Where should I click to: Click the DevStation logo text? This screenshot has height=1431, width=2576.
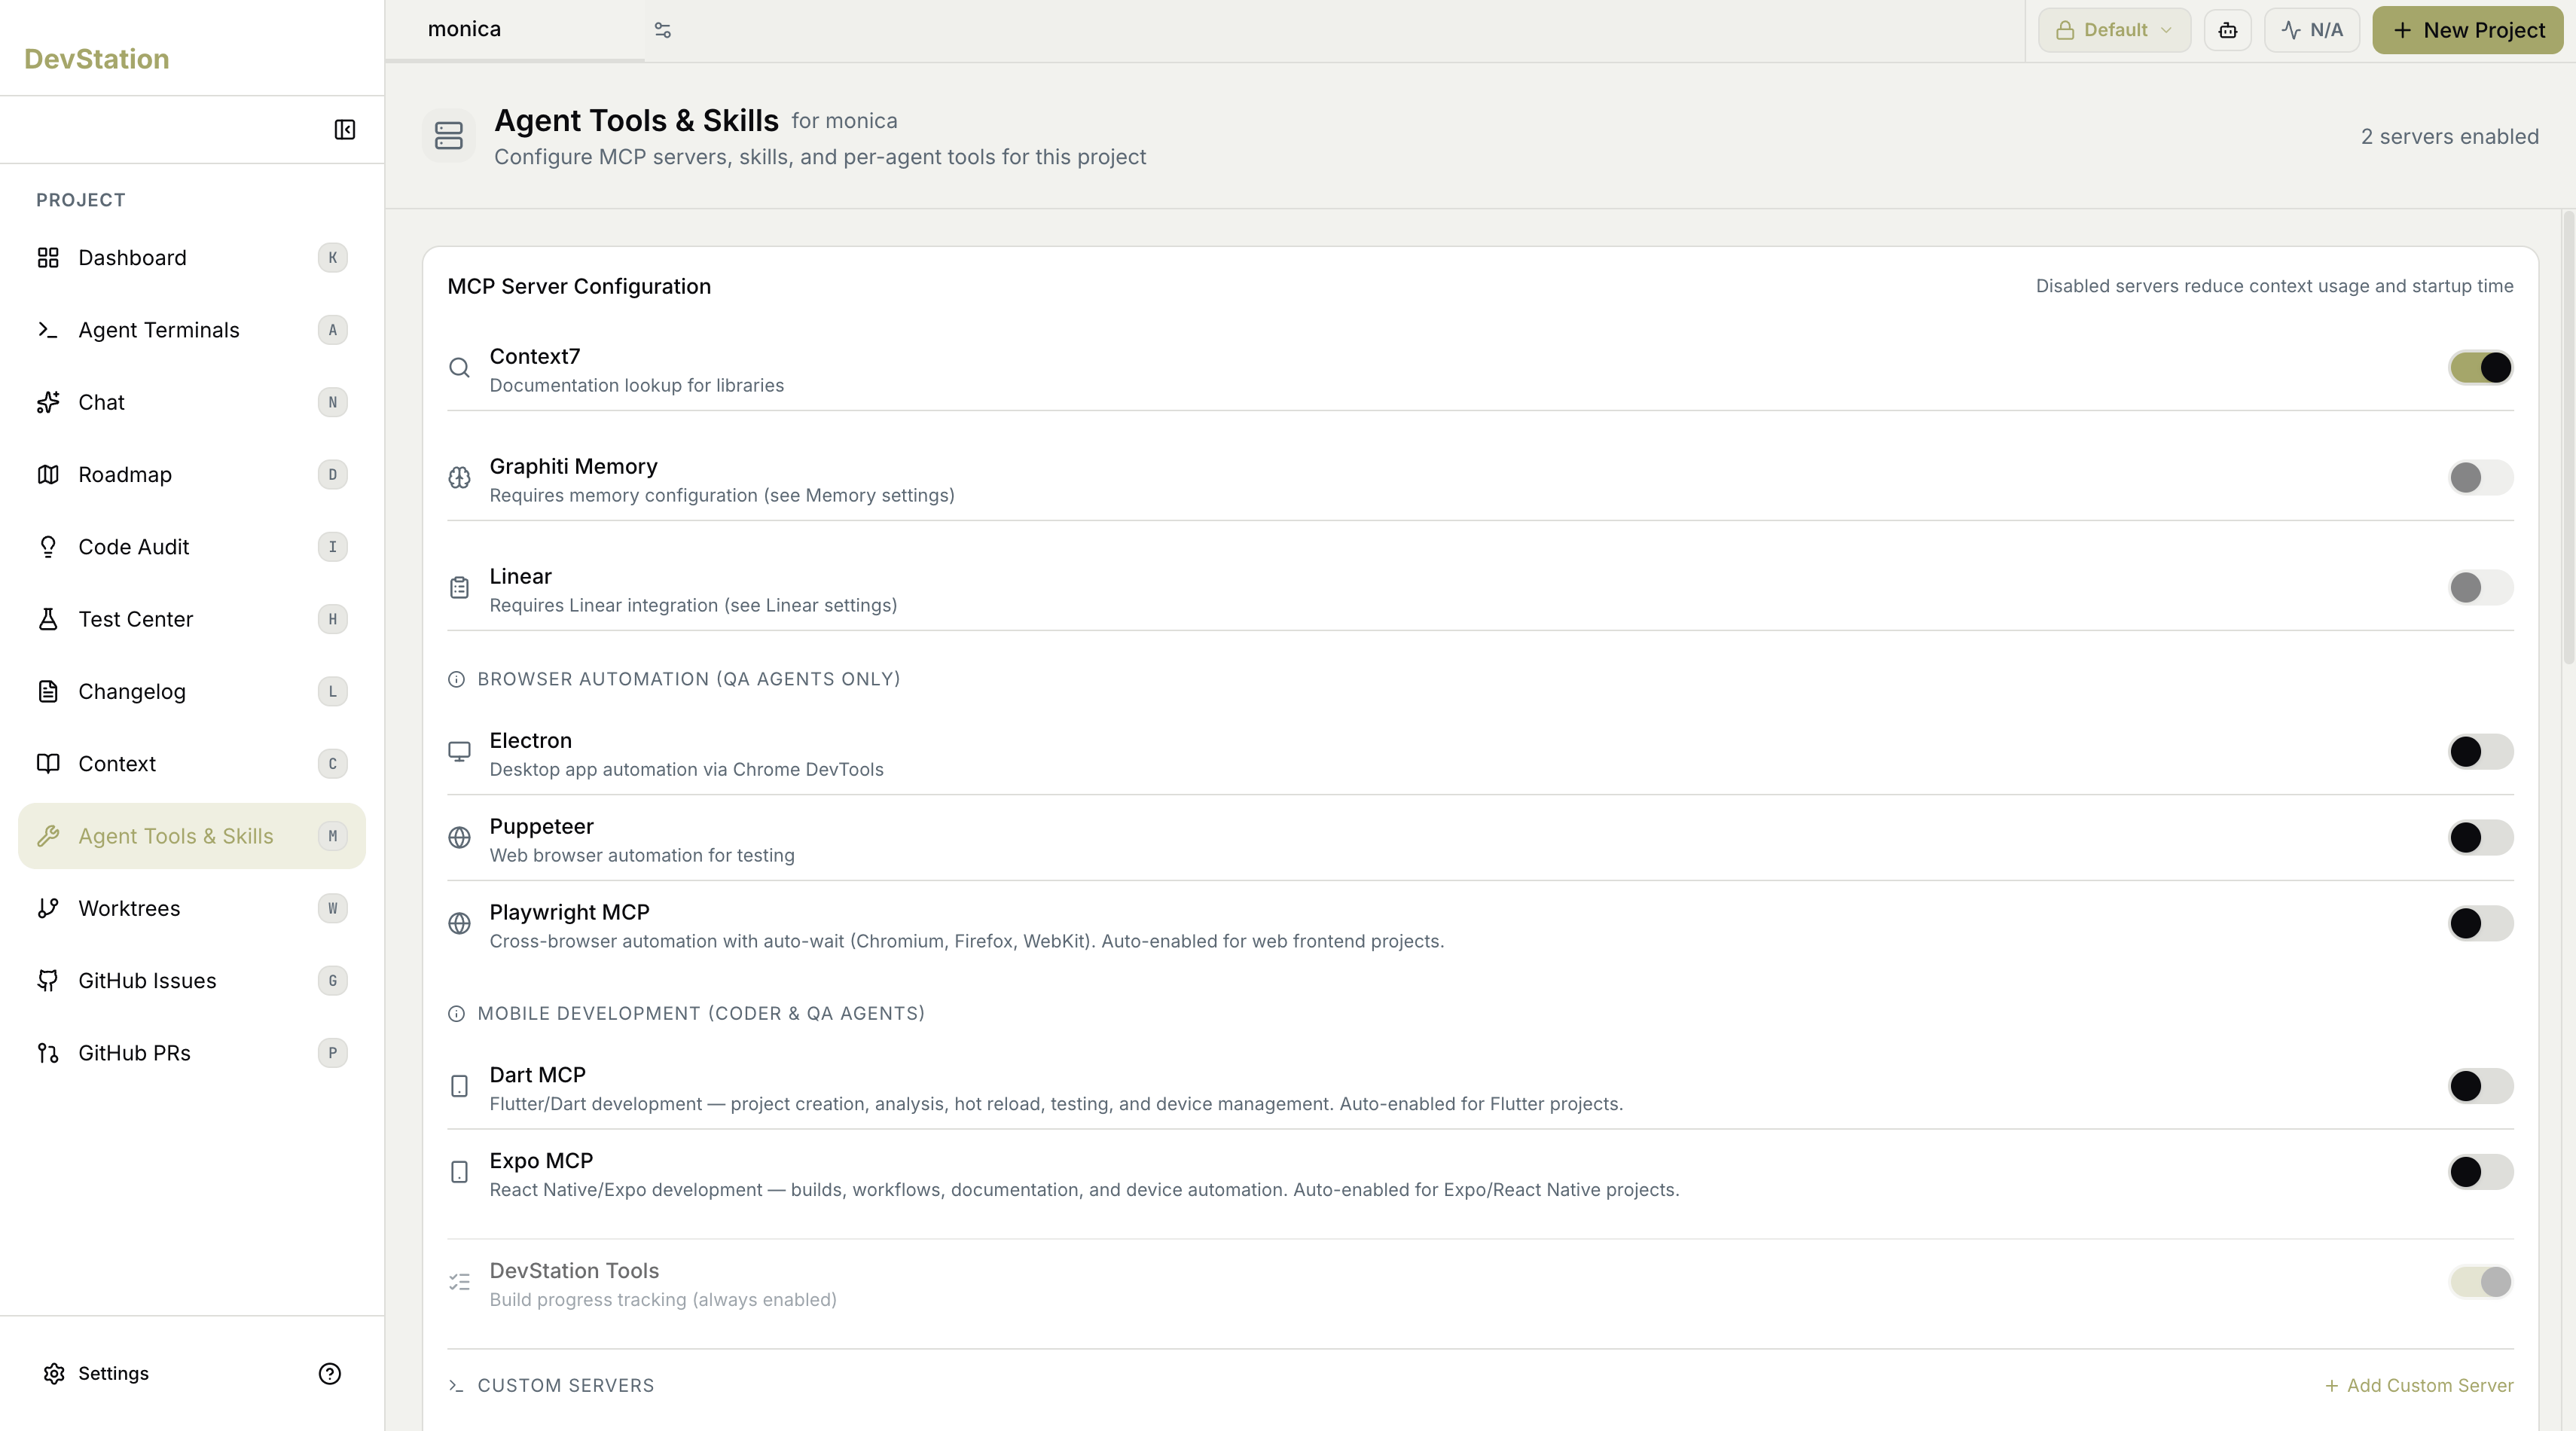point(97,59)
